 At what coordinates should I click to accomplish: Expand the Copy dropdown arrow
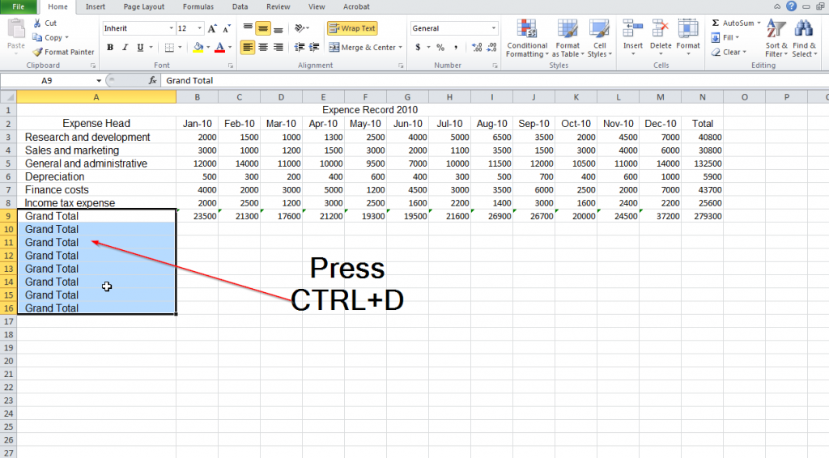(66, 37)
